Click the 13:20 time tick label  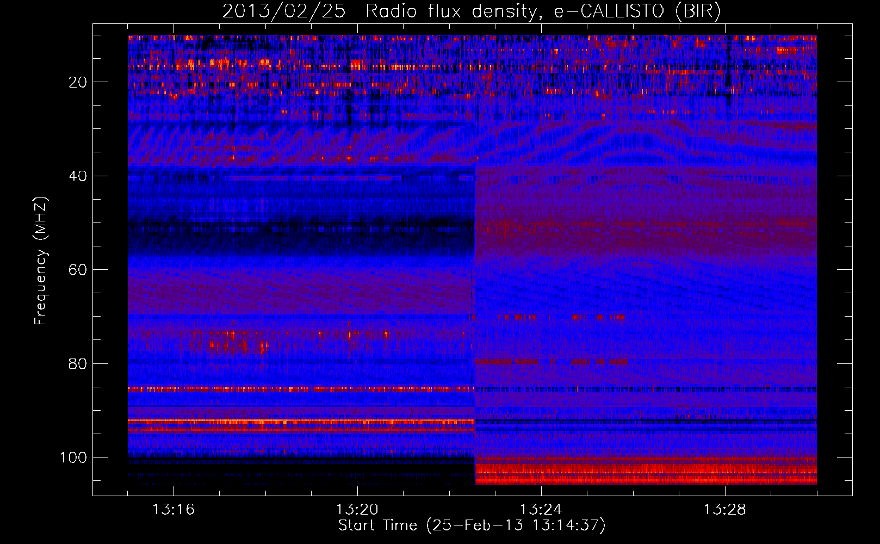point(357,510)
